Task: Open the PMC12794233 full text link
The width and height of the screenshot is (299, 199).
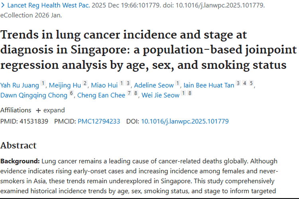Action: 99,121
